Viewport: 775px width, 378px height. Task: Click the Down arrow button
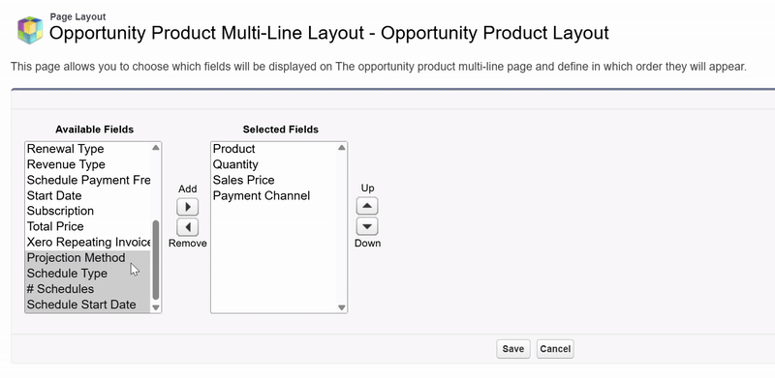click(367, 226)
